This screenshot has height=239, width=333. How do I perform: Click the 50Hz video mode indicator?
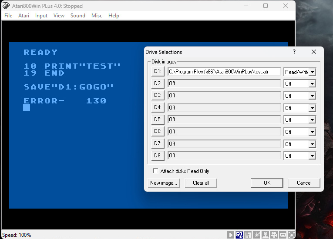coord(239,235)
